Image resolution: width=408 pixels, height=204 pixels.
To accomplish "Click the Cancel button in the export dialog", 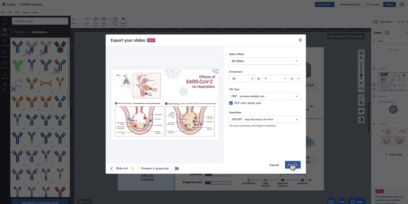I will click(274, 165).
